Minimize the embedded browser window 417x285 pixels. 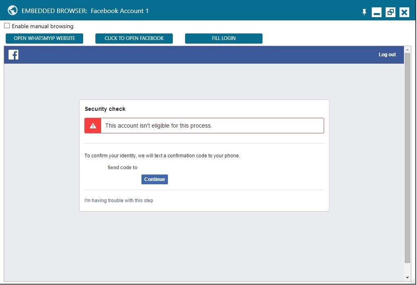[x=377, y=12]
